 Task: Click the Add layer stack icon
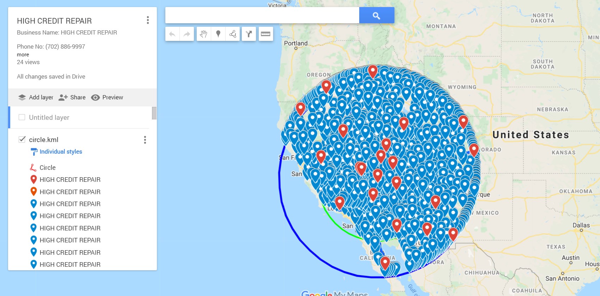(x=22, y=97)
